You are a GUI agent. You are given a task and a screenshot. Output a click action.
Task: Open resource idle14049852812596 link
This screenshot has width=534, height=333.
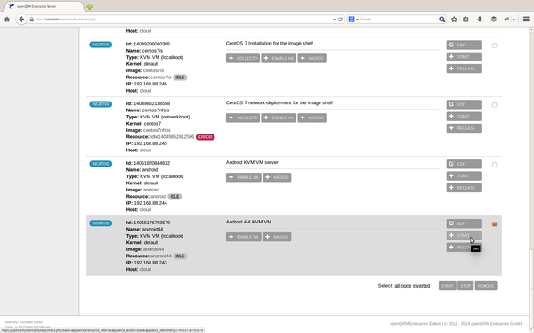(x=173, y=137)
